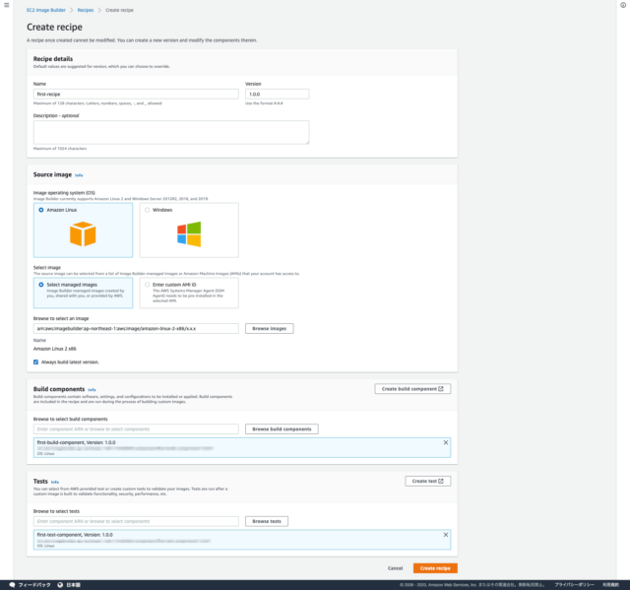Open the hamburger navigation menu
The image size is (630, 590).
pos(7,5)
